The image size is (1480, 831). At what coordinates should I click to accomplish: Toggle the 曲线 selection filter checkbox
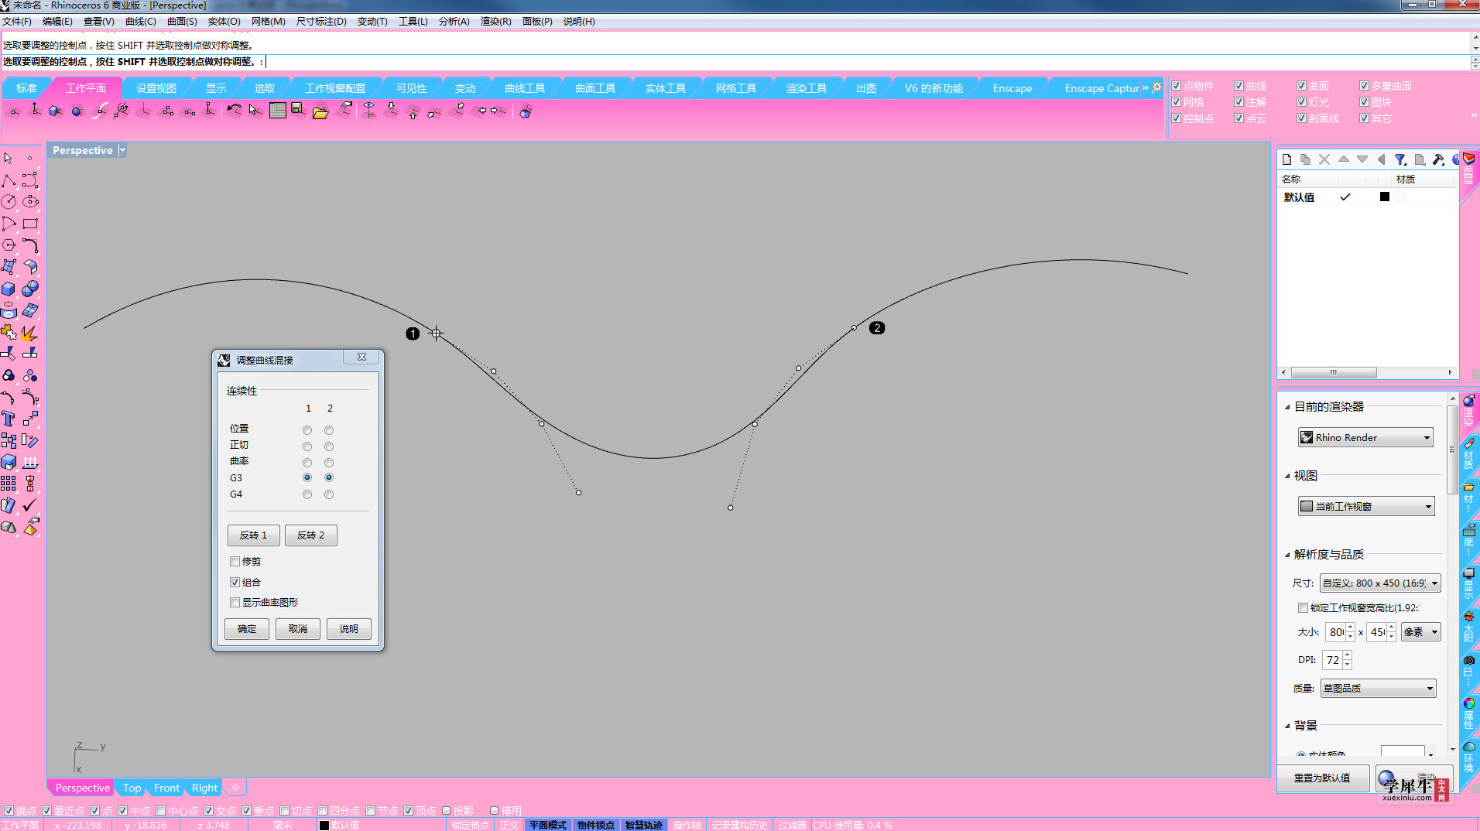1239,86
